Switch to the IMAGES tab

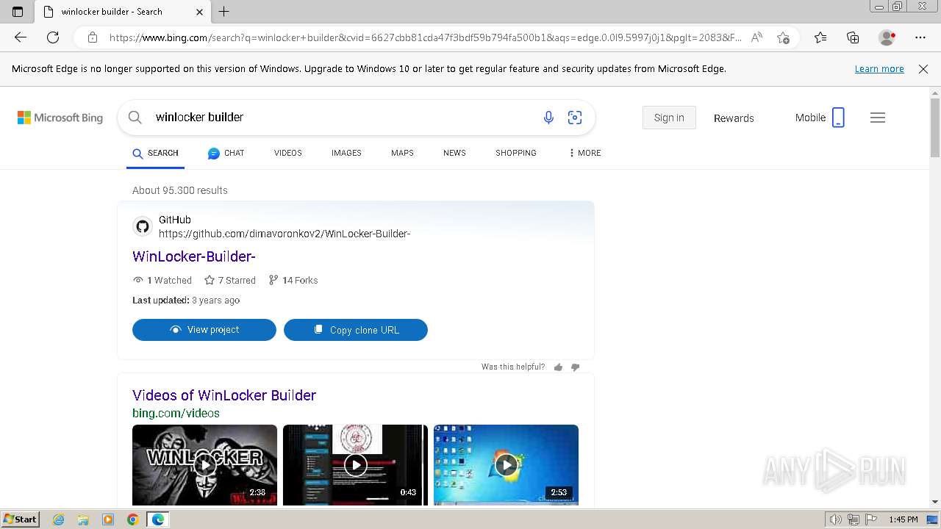click(x=346, y=153)
